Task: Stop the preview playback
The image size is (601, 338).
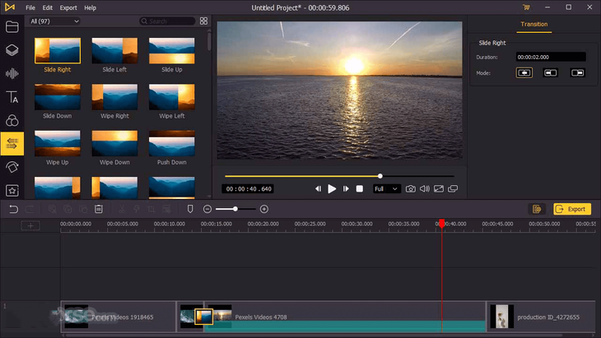Action: click(360, 188)
